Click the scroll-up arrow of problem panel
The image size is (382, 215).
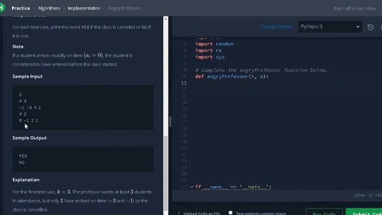[166, 19]
